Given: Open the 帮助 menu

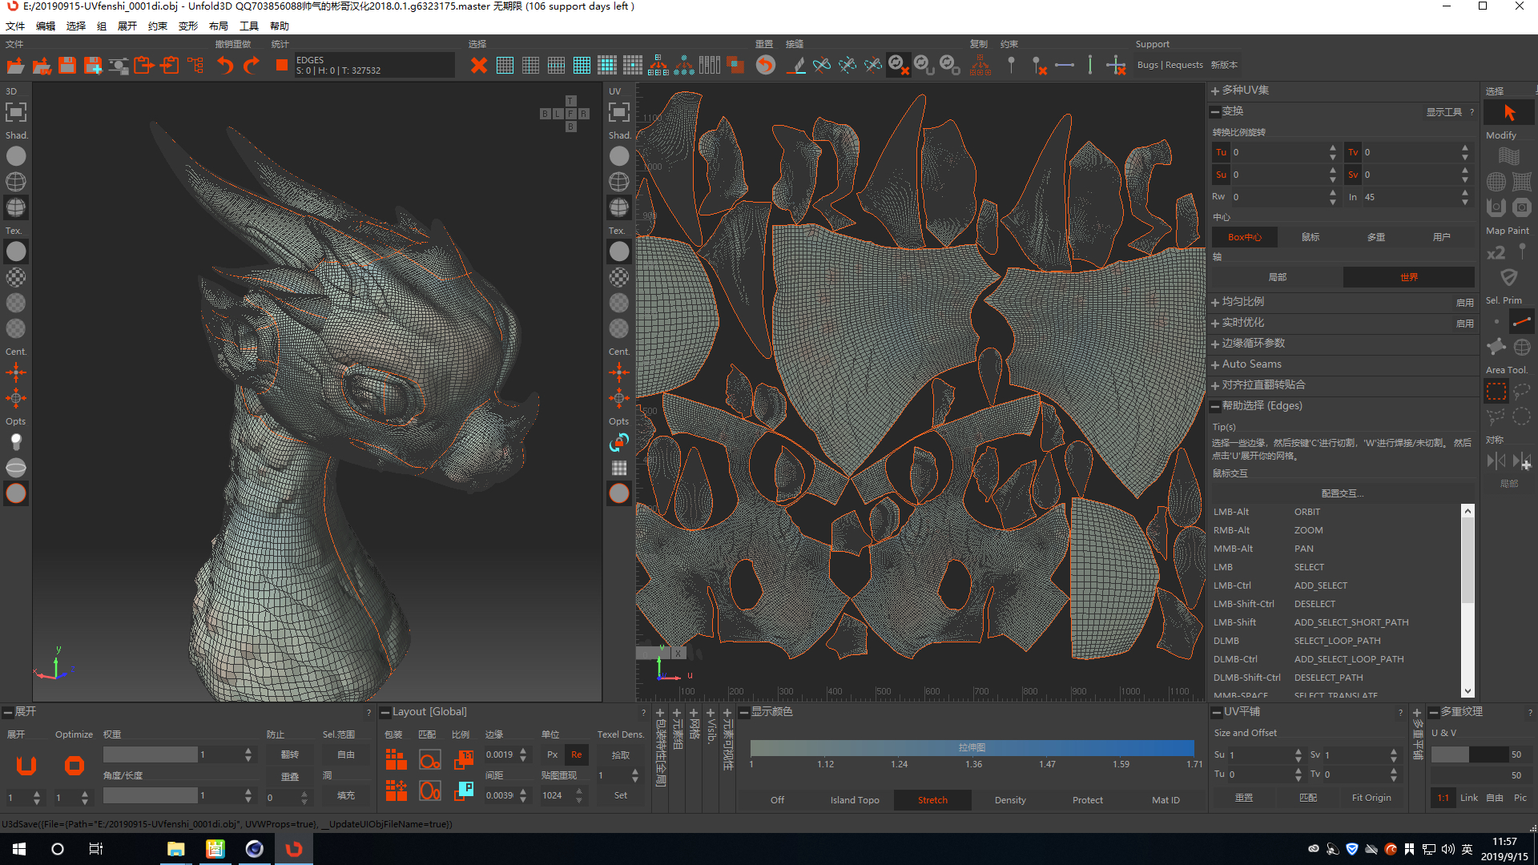Looking at the screenshot, I should (280, 26).
